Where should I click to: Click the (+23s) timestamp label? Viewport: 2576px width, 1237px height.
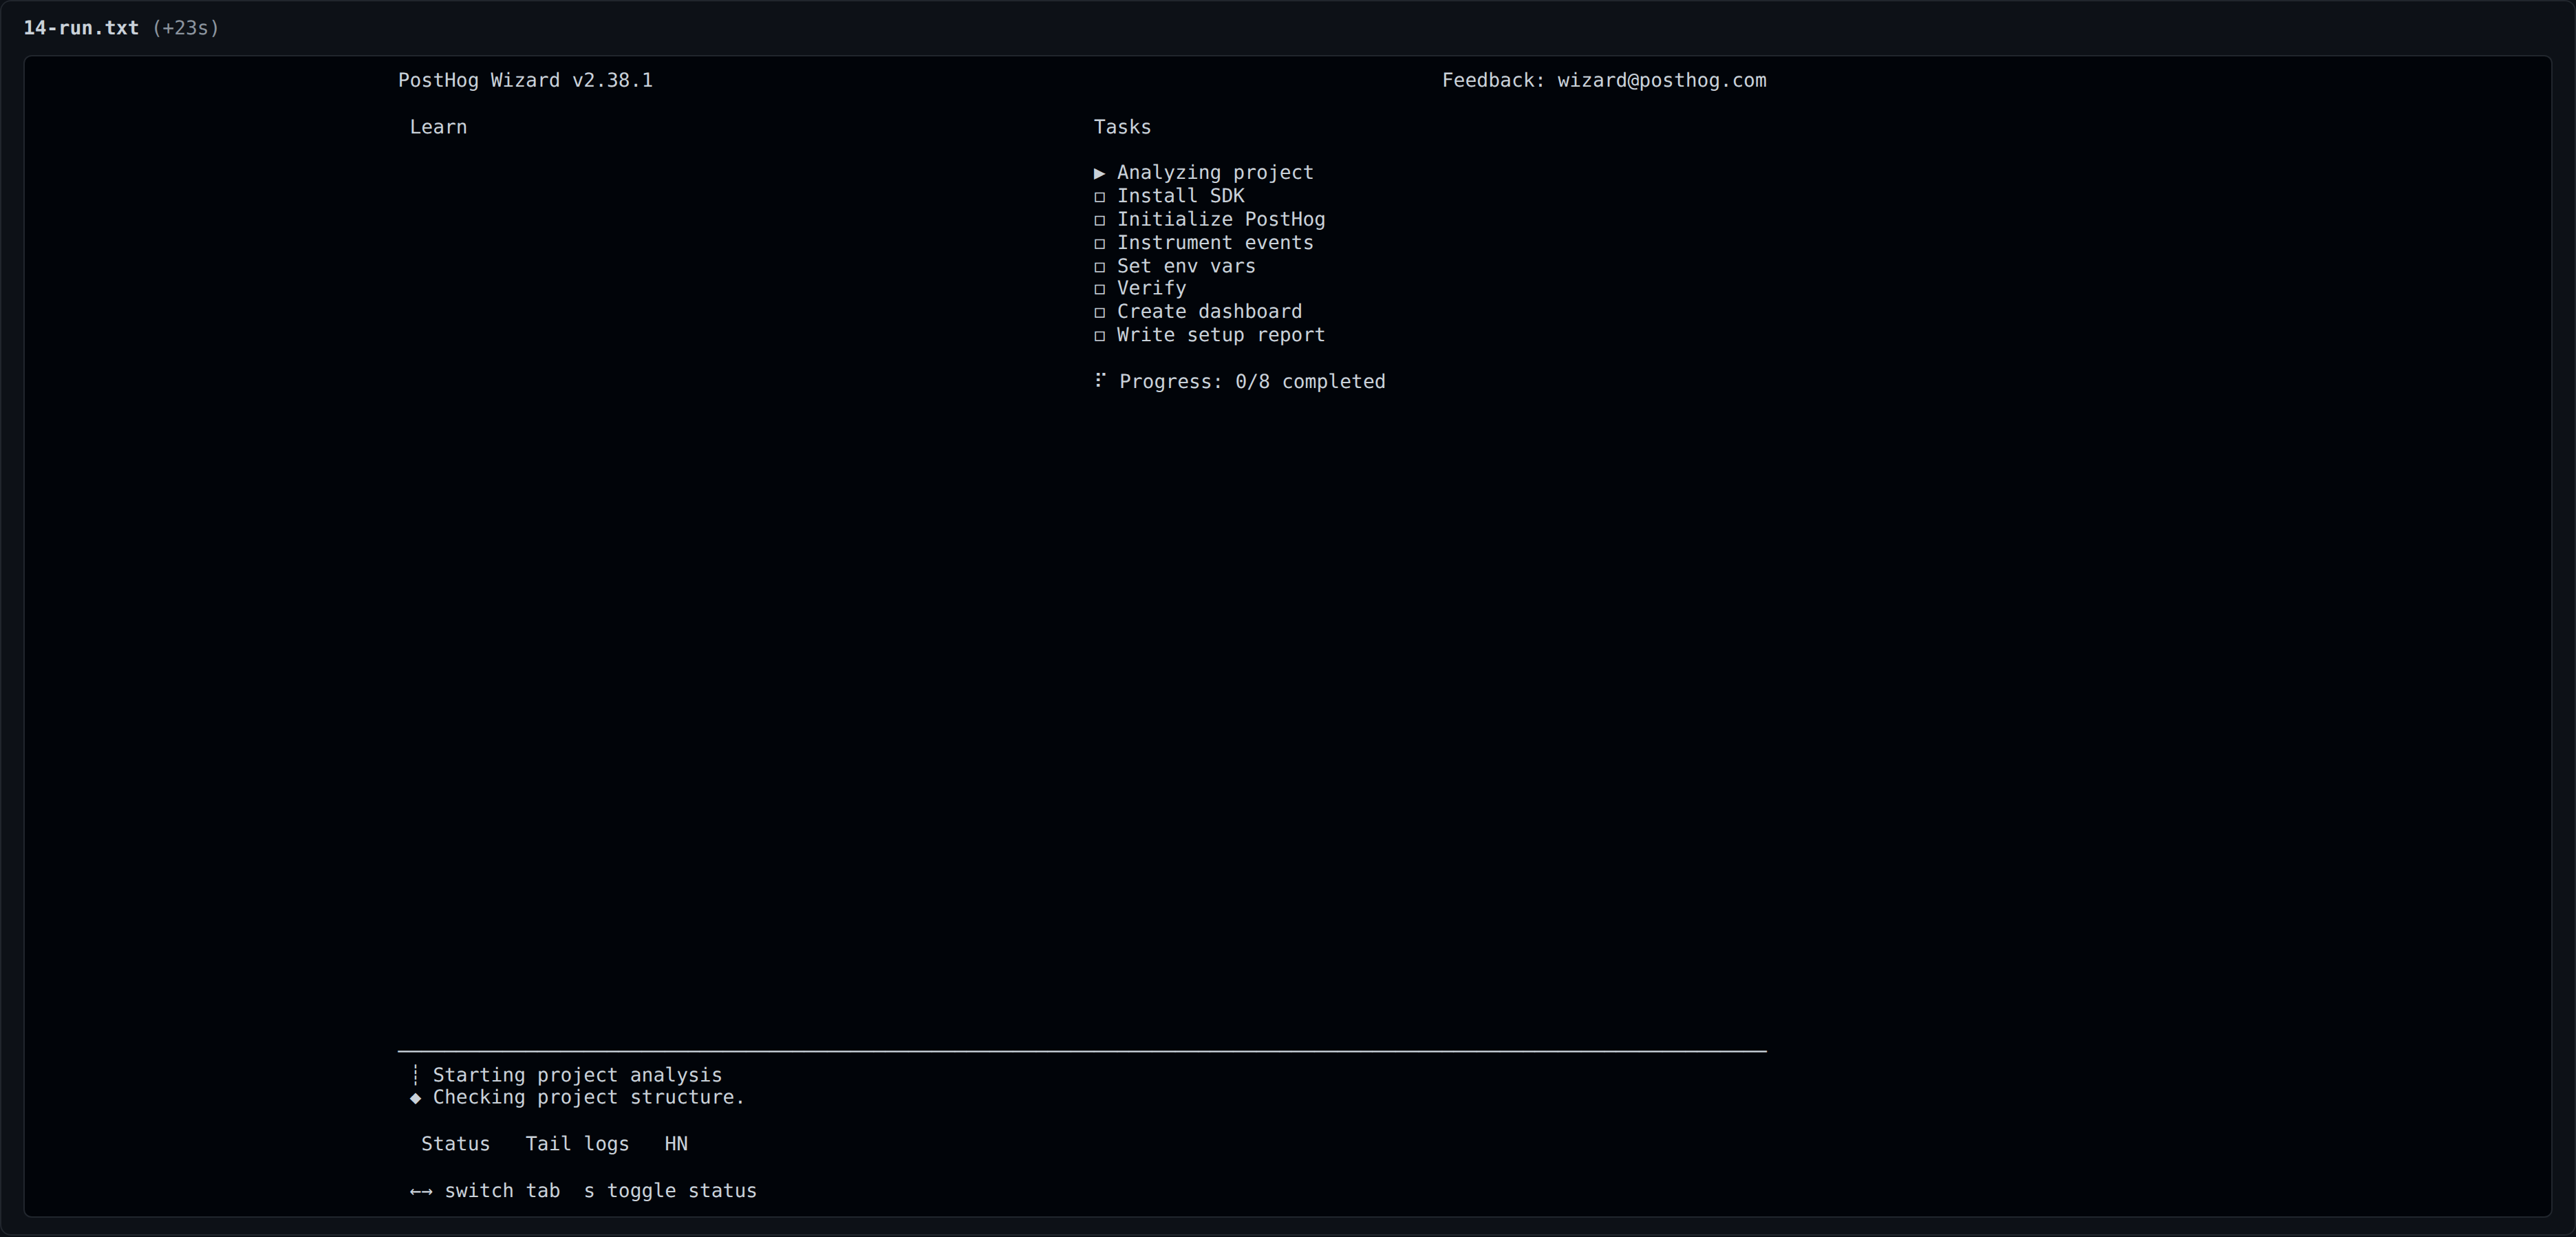tap(186, 28)
